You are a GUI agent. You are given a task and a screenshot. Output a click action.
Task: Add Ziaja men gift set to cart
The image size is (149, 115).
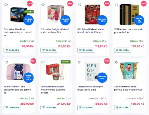pos(86,108)
